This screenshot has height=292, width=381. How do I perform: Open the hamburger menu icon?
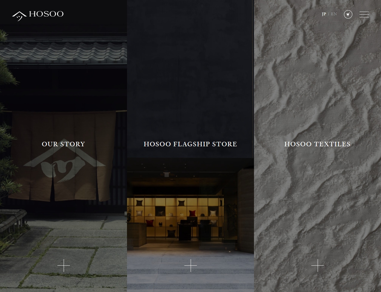(x=364, y=14)
